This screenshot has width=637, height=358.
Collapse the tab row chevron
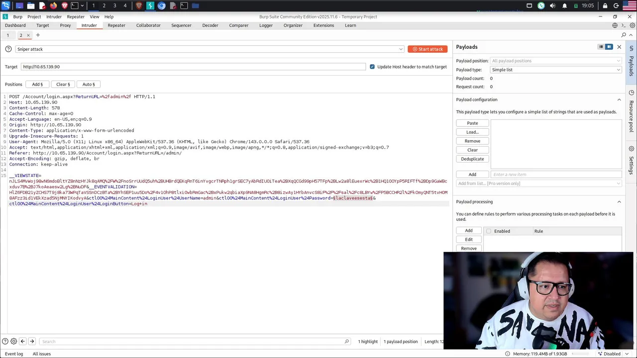click(x=631, y=35)
